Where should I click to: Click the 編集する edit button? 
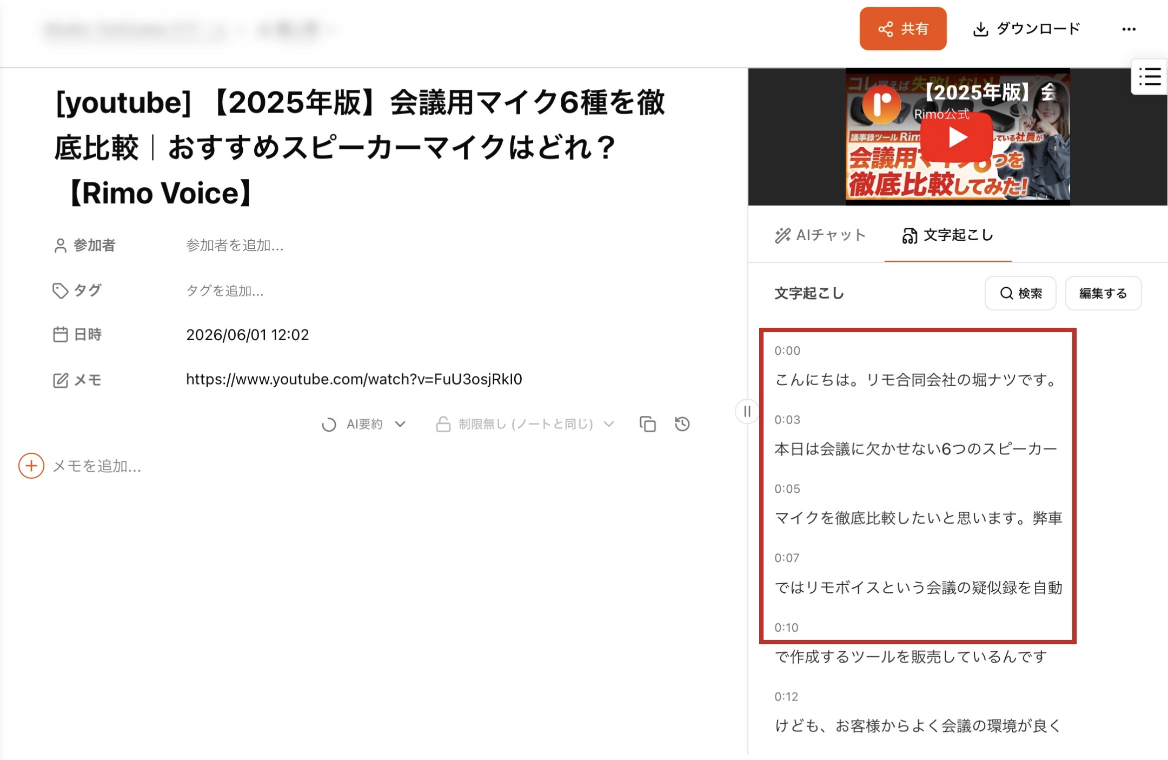[1103, 293]
